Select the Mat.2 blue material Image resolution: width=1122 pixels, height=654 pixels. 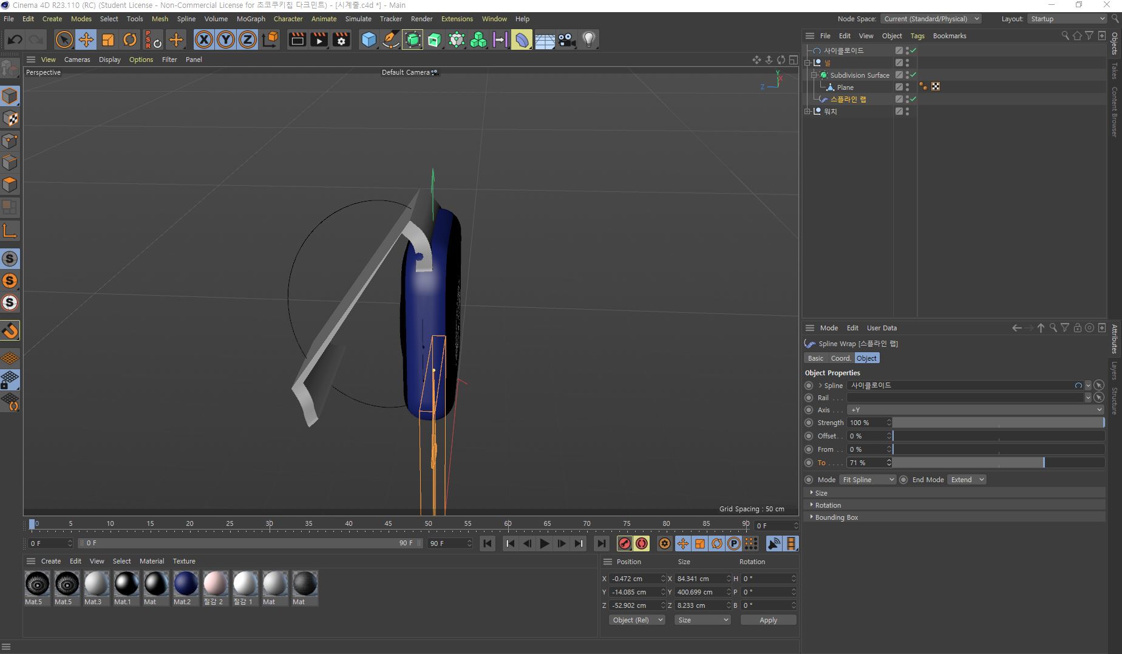(x=186, y=588)
